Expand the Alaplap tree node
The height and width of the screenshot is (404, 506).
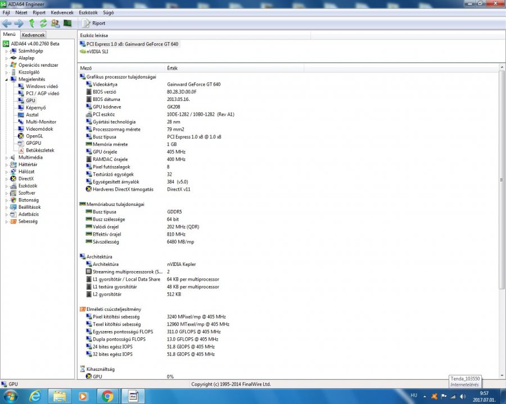(x=6, y=58)
